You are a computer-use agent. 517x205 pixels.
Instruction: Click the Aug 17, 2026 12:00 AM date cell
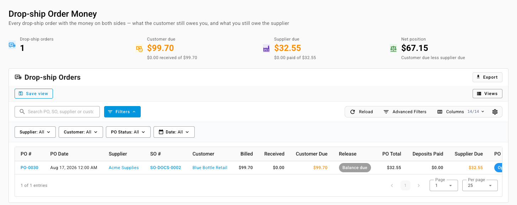click(74, 168)
